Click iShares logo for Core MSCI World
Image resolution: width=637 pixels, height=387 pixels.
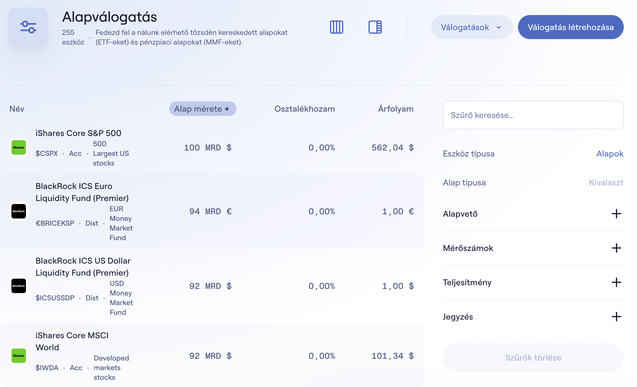[x=19, y=356]
